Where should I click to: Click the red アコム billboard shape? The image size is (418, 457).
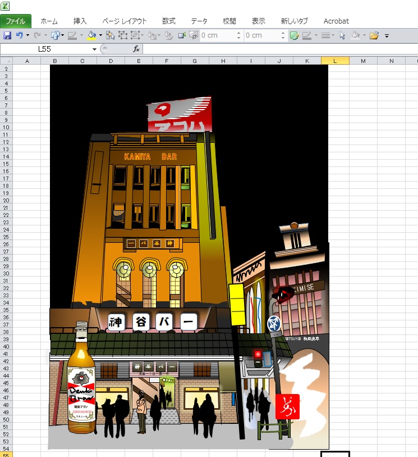point(180,115)
